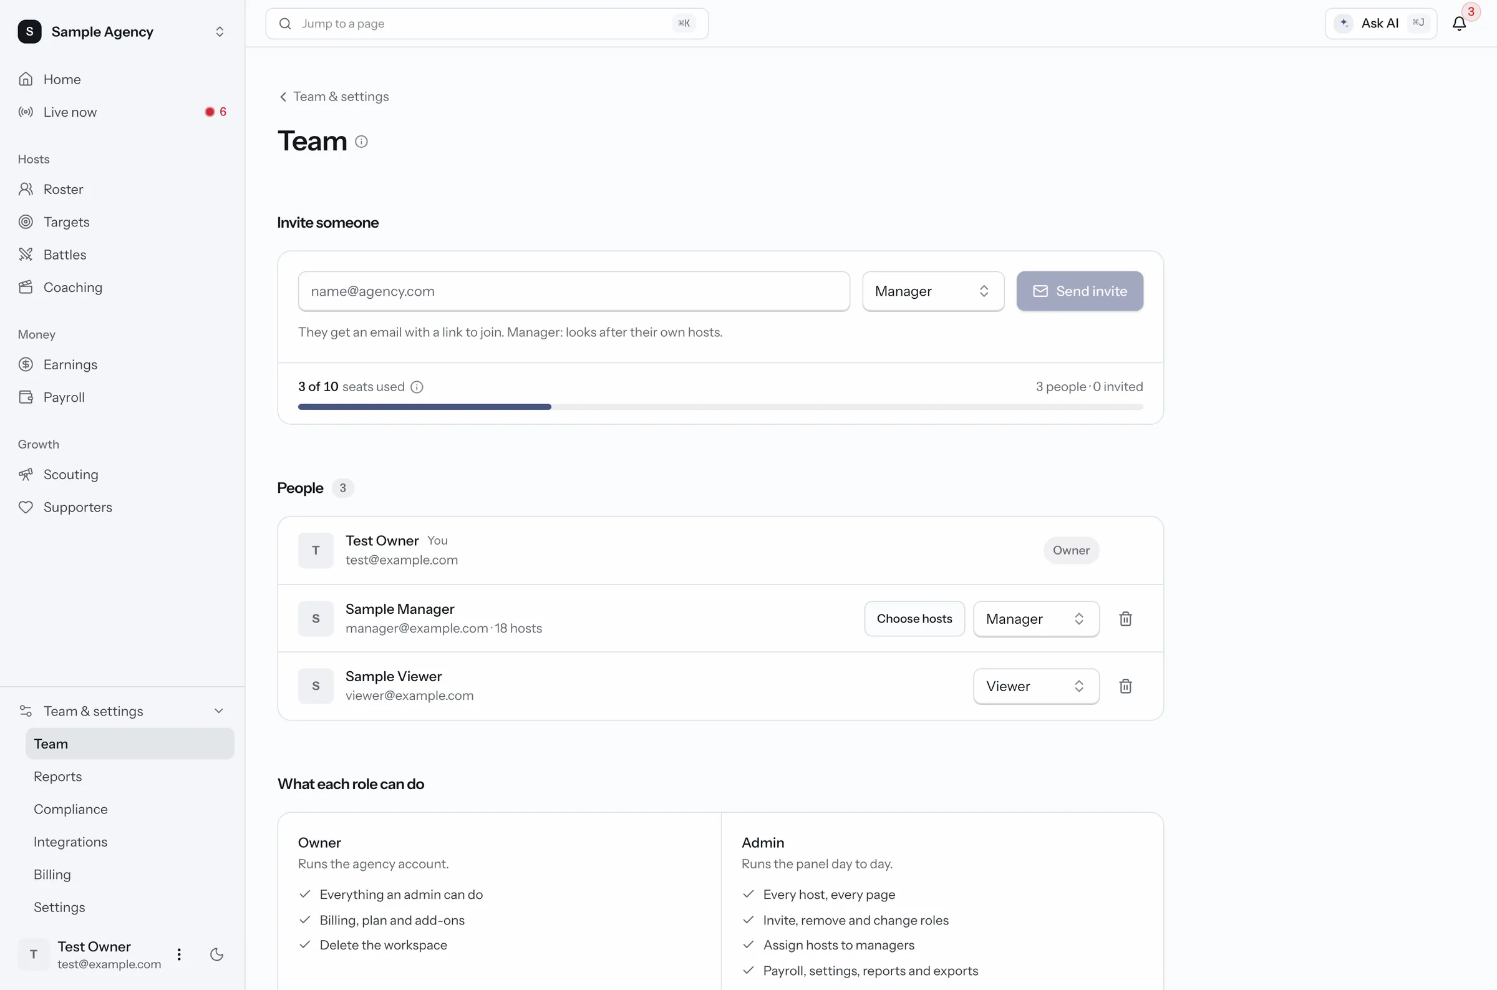Click the seats used info icon
This screenshot has height=990, width=1497.
pyautogui.click(x=417, y=387)
